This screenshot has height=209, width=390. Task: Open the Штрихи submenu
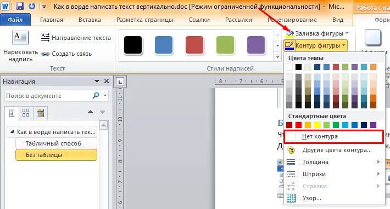click(x=334, y=174)
